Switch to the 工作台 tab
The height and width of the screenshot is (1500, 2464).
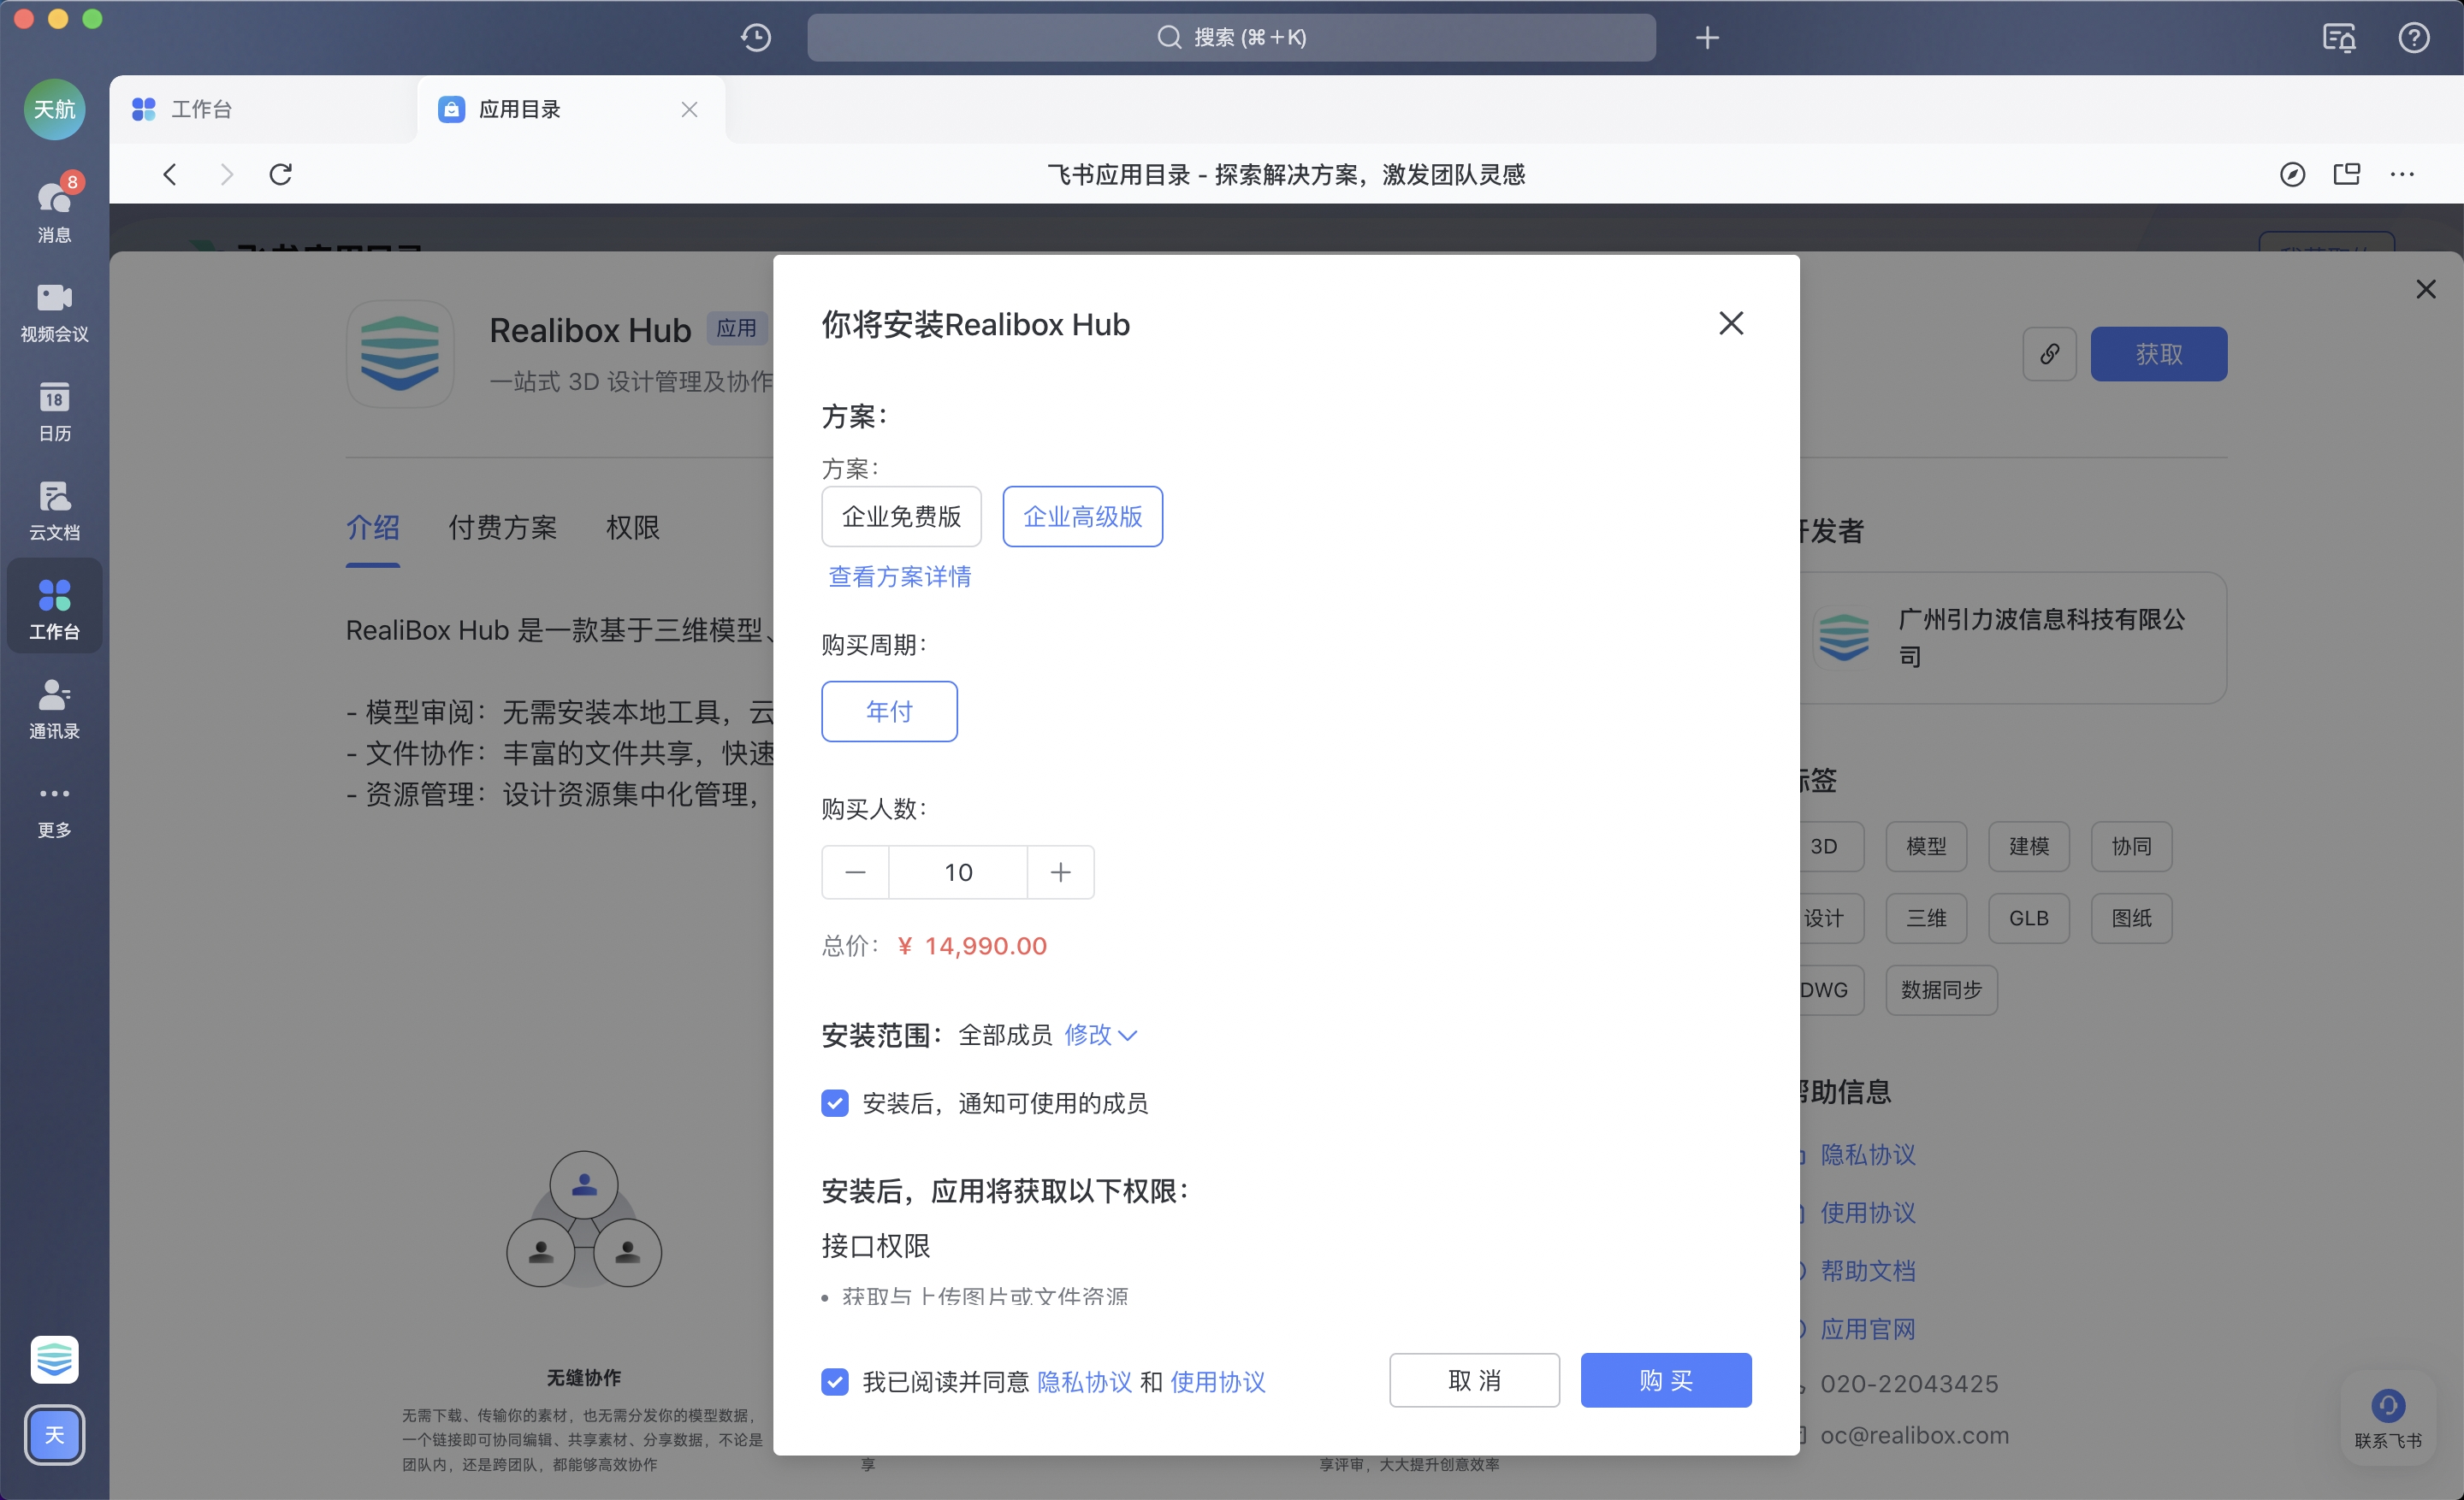tap(262, 109)
